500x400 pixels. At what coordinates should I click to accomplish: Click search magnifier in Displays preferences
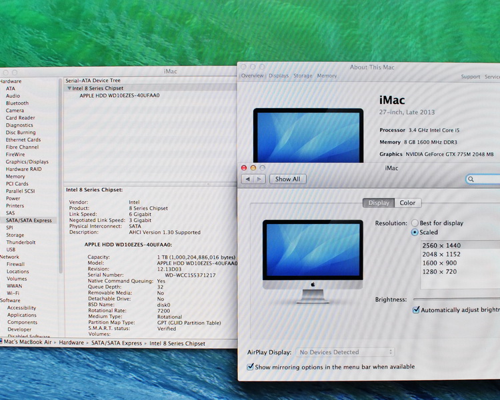471,179
